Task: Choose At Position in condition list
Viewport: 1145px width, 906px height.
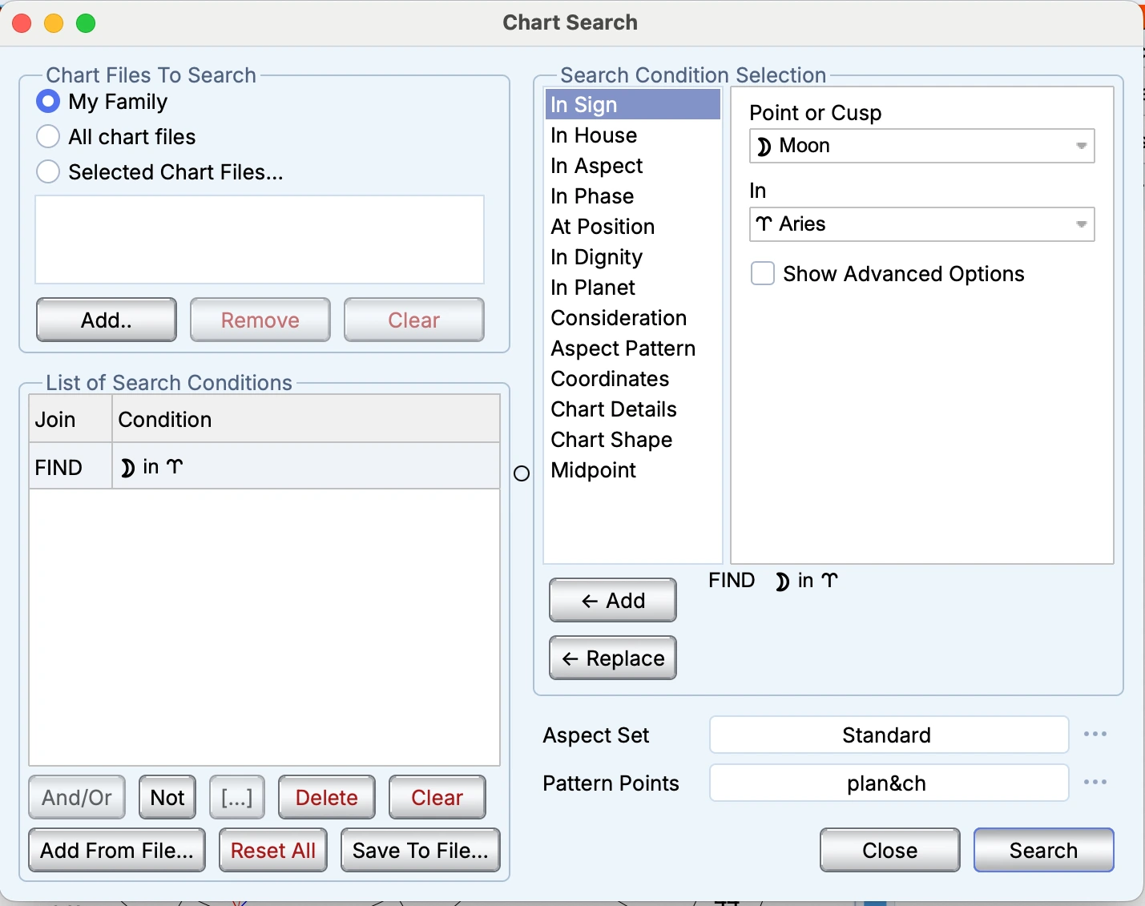Action: (633, 227)
